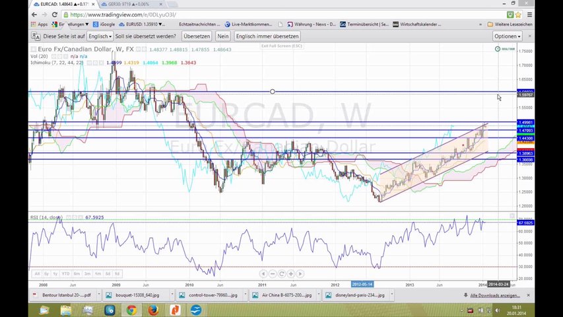Go back using browser back arrow
The width and height of the screenshot is (563, 317).
(x=34, y=15)
